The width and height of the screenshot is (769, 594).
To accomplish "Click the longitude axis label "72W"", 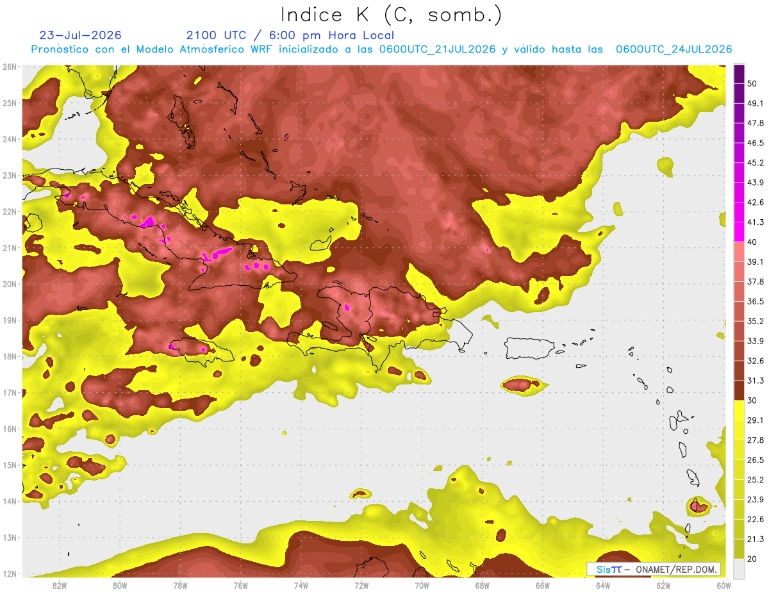I will [361, 586].
